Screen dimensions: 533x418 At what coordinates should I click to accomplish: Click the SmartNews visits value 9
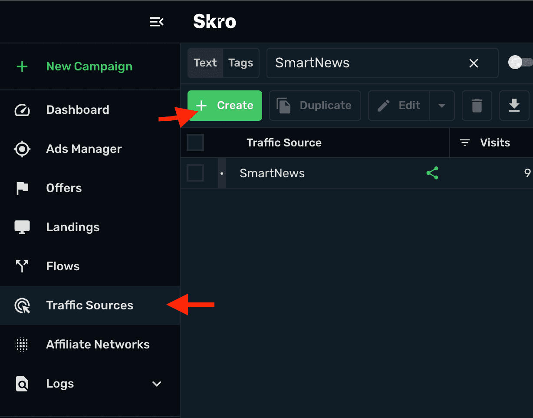tap(527, 173)
